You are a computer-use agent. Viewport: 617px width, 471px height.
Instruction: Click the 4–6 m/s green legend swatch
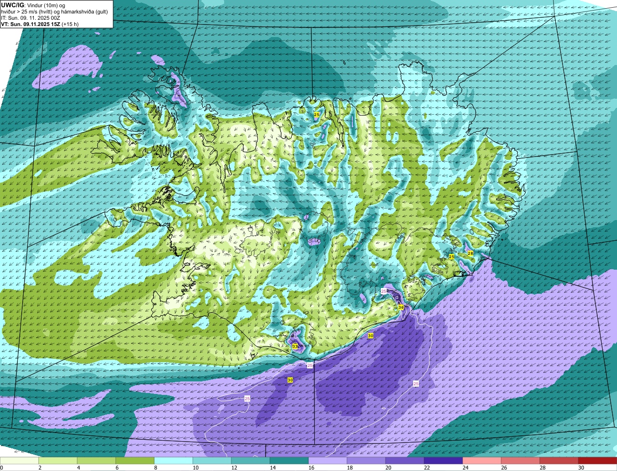[x=96, y=461]
